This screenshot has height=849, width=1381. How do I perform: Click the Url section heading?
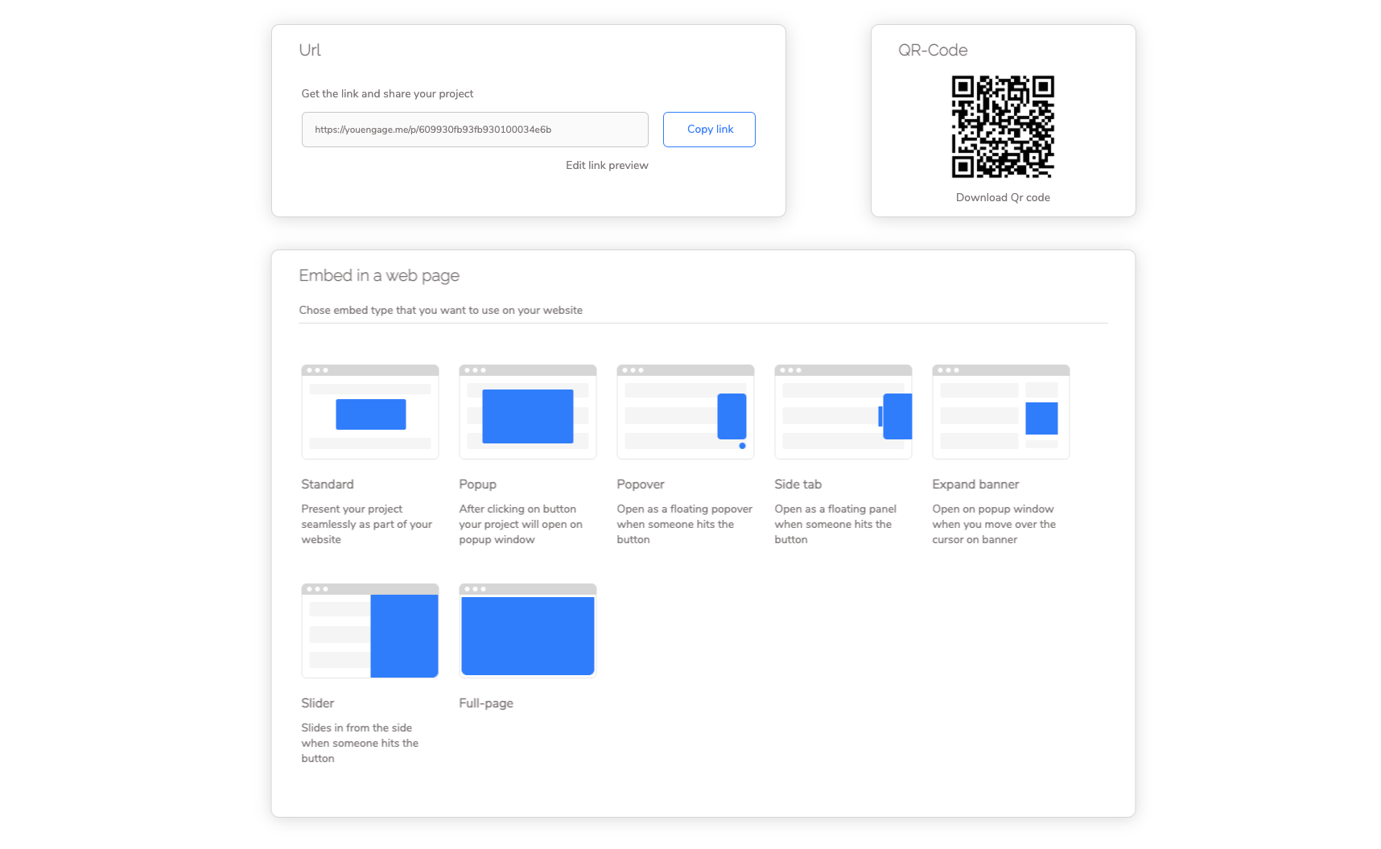[x=310, y=50]
